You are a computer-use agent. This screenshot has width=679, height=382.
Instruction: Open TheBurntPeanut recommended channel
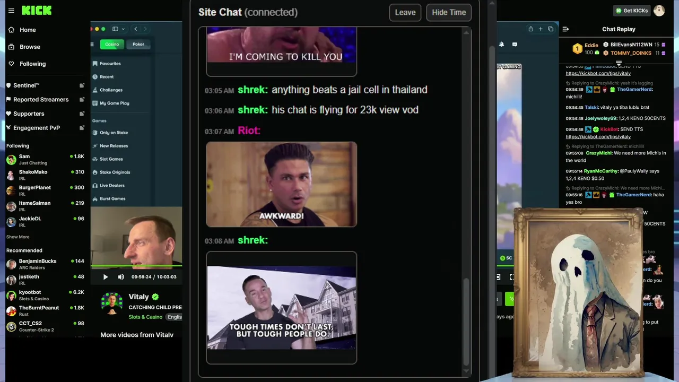[45, 310]
